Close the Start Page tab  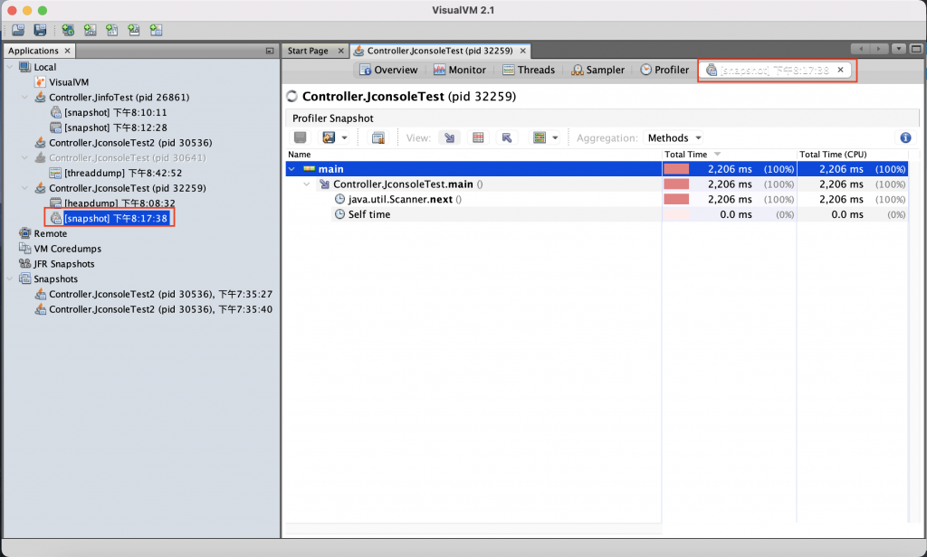tap(340, 51)
